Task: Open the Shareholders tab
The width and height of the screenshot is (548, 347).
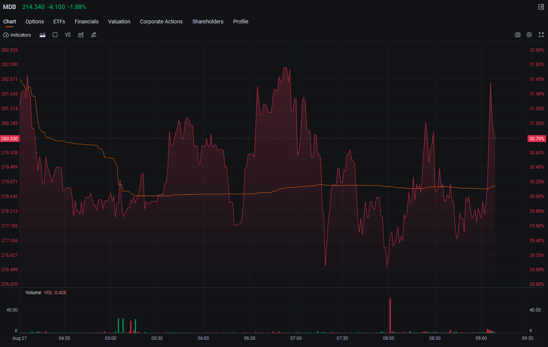Action: click(208, 21)
